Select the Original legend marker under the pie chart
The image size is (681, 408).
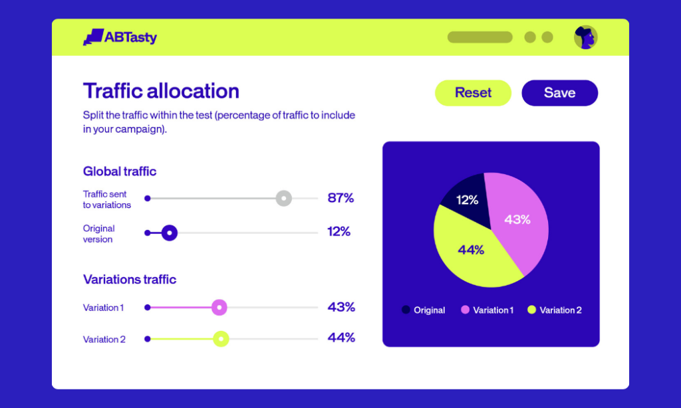(x=406, y=310)
